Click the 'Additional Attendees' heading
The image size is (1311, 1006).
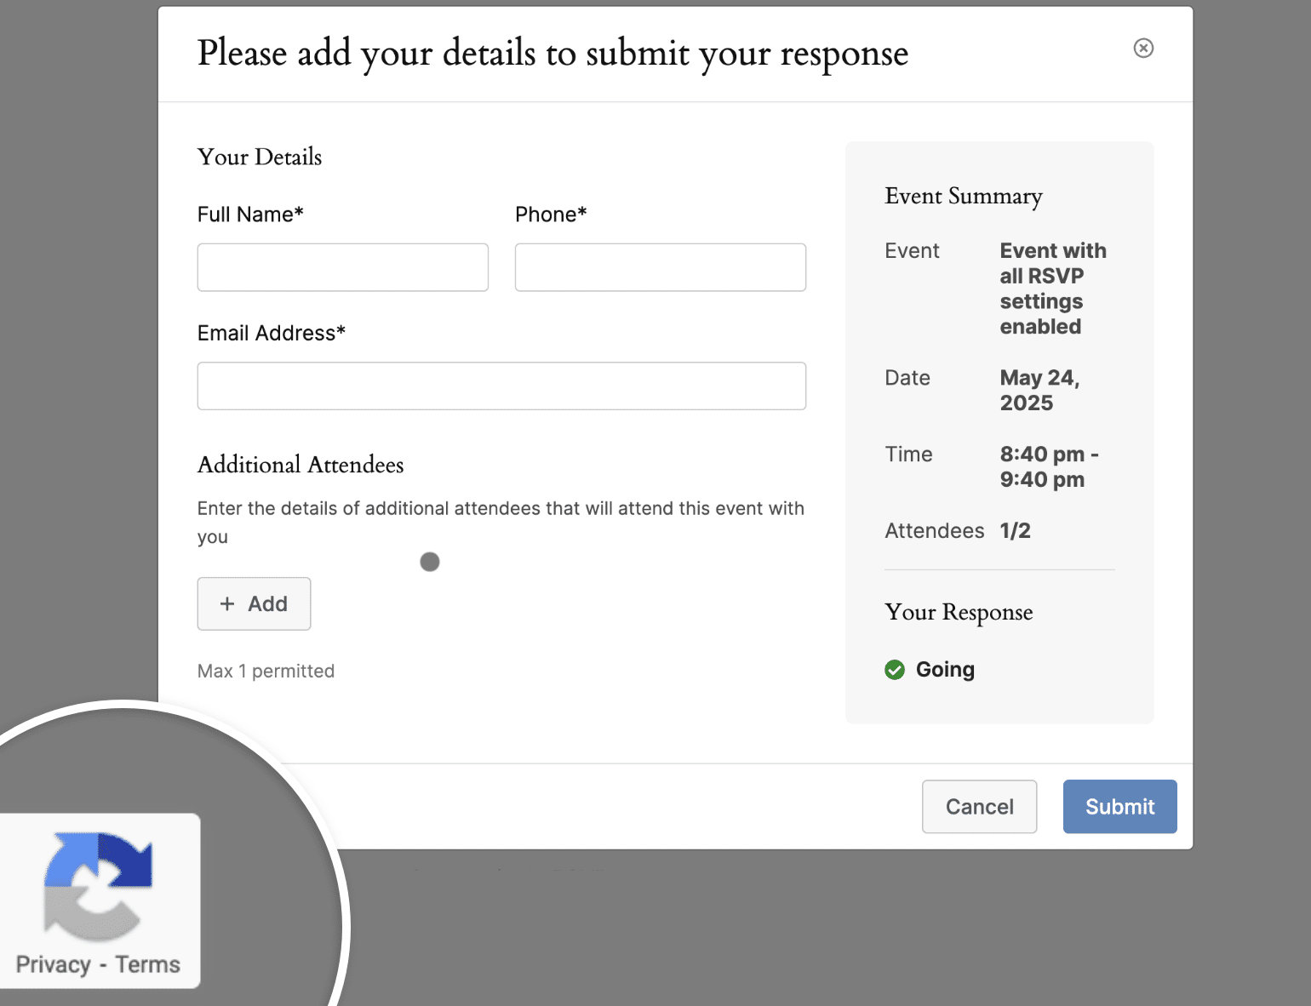[301, 465]
